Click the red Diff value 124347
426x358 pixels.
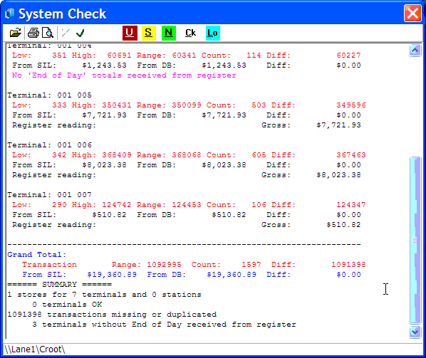click(351, 205)
